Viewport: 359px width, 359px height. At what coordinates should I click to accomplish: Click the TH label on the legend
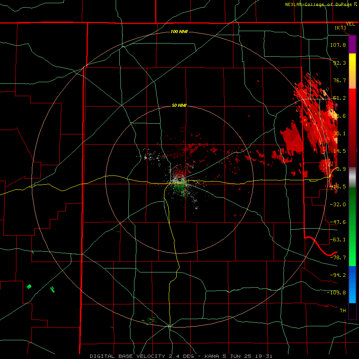[x=343, y=310]
